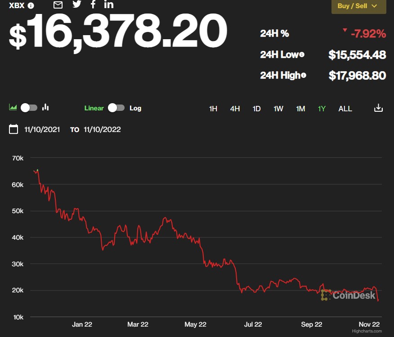This screenshot has height=337, width=394.
Task: Share the page via email envelope icon
Action: (58, 5)
